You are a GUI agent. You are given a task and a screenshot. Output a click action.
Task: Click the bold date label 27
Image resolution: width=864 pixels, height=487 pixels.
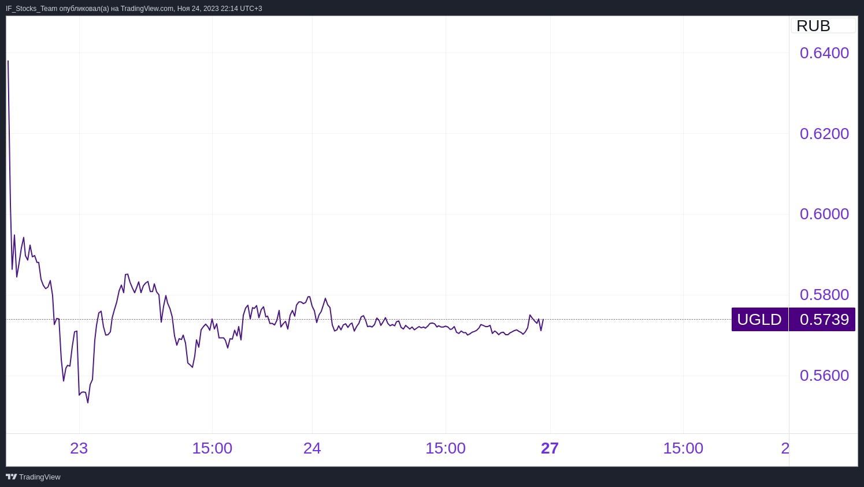pos(550,448)
